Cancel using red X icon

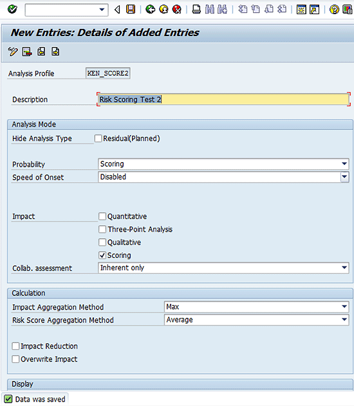coord(177,10)
